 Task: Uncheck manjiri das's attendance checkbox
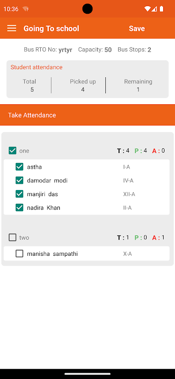tap(19, 194)
